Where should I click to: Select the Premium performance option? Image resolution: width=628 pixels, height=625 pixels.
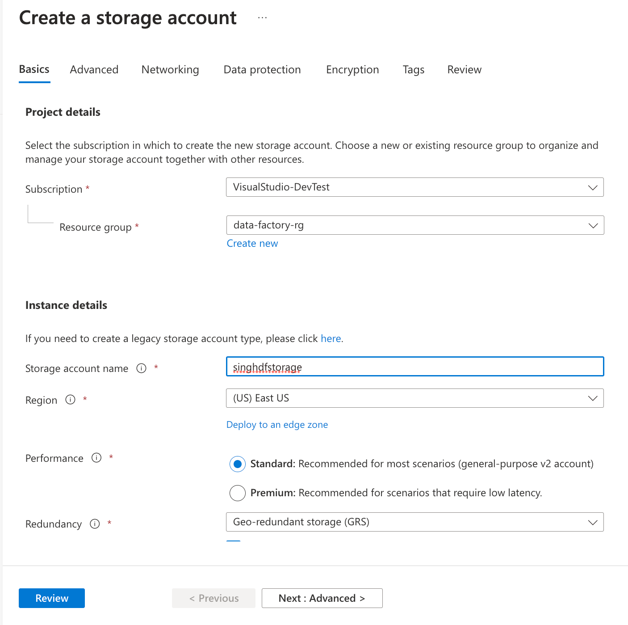click(x=237, y=493)
